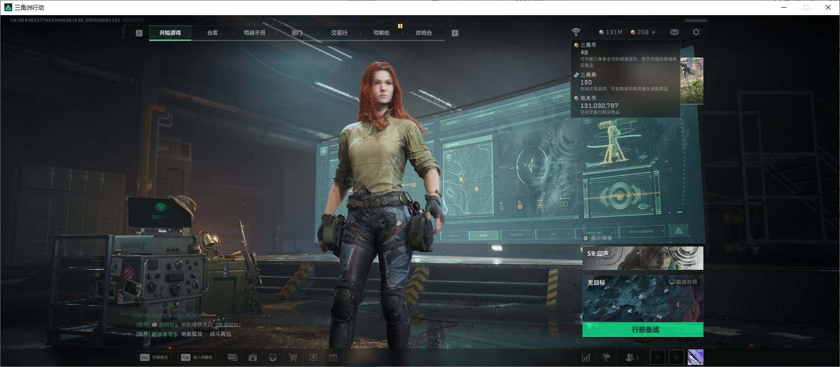Open the S9:回声 season banner
The image size is (840, 367).
point(643,258)
